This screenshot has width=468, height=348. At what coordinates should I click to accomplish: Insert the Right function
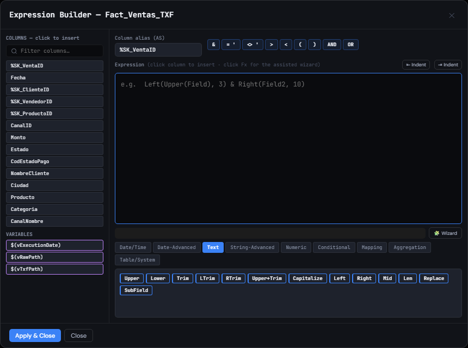(x=364, y=278)
